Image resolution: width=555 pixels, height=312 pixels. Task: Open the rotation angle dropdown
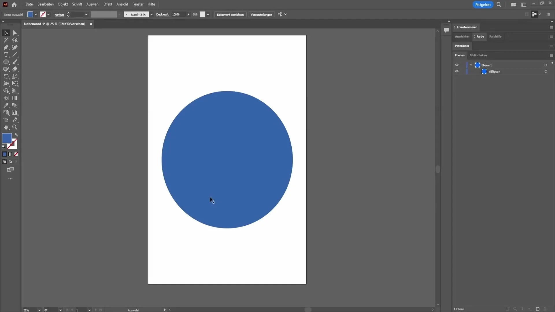(60, 310)
